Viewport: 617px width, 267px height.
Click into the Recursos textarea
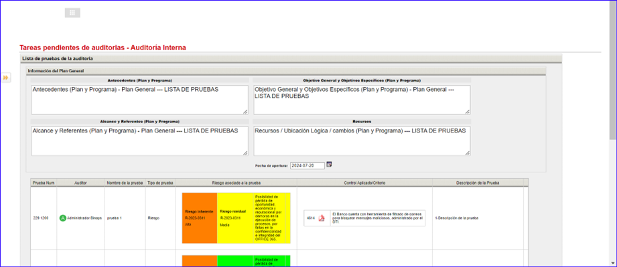click(x=362, y=141)
